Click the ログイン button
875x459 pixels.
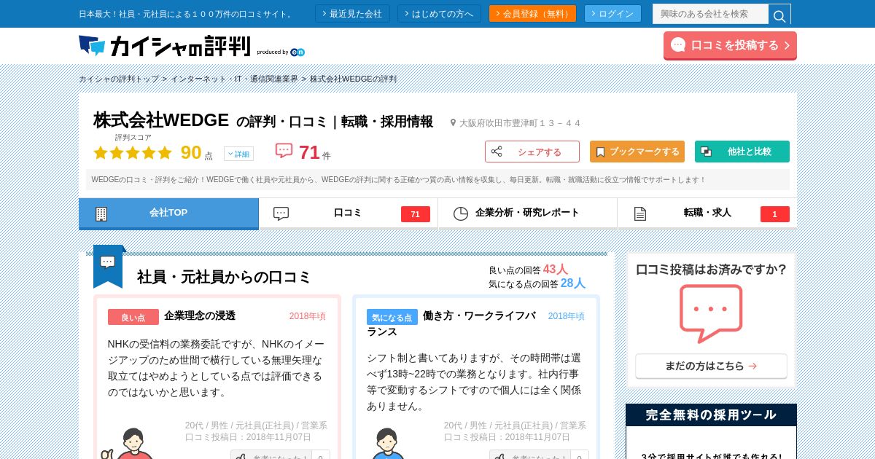pyautogui.click(x=612, y=14)
